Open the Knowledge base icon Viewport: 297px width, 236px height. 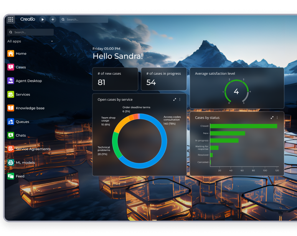11,108
